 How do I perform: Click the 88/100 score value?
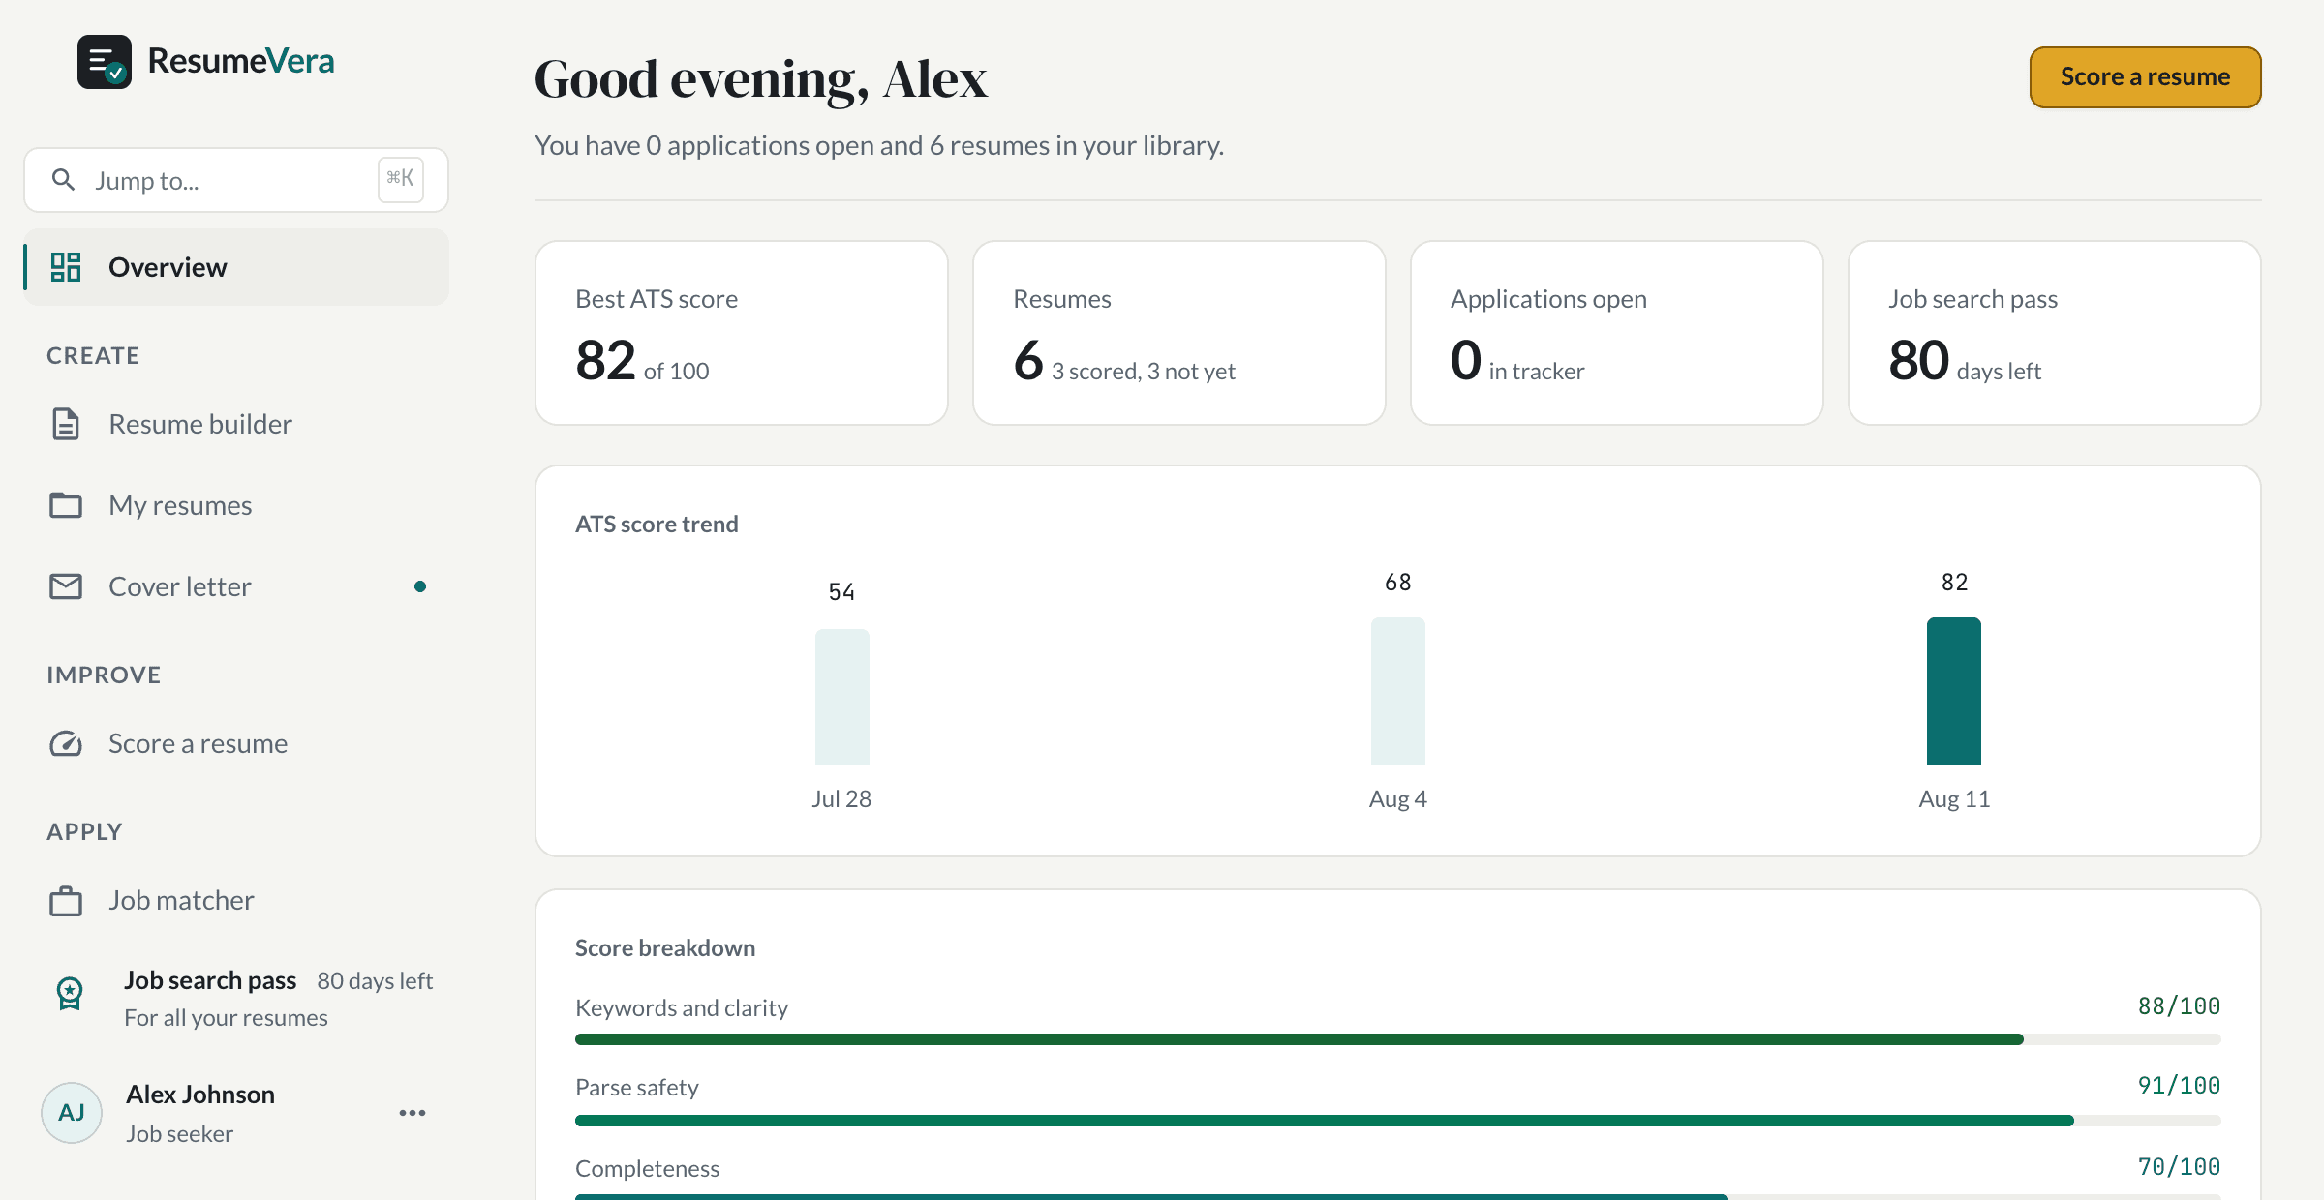2179,1006
